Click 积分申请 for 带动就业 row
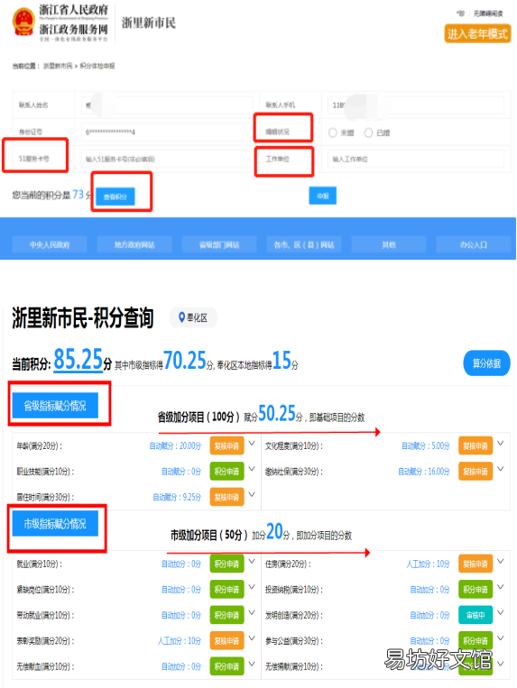This screenshot has width=517, height=688. click(226, 615)
